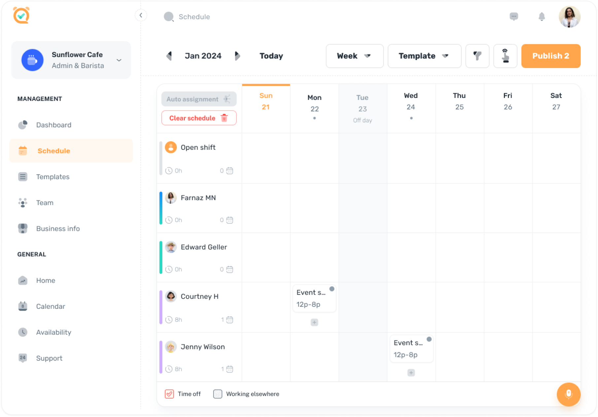
Task: Open Availability in the sidebar
Action: pos(53,332)
